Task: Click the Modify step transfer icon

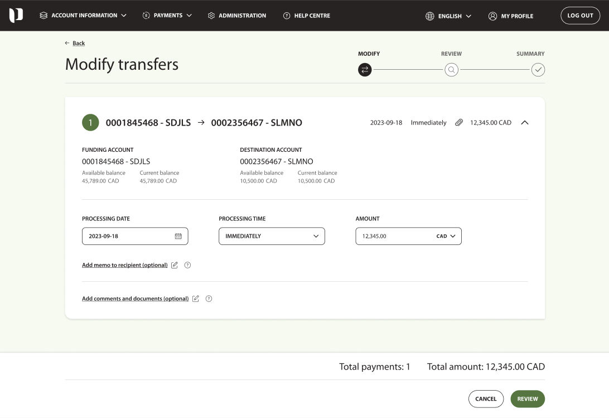Action: [365, 70]
